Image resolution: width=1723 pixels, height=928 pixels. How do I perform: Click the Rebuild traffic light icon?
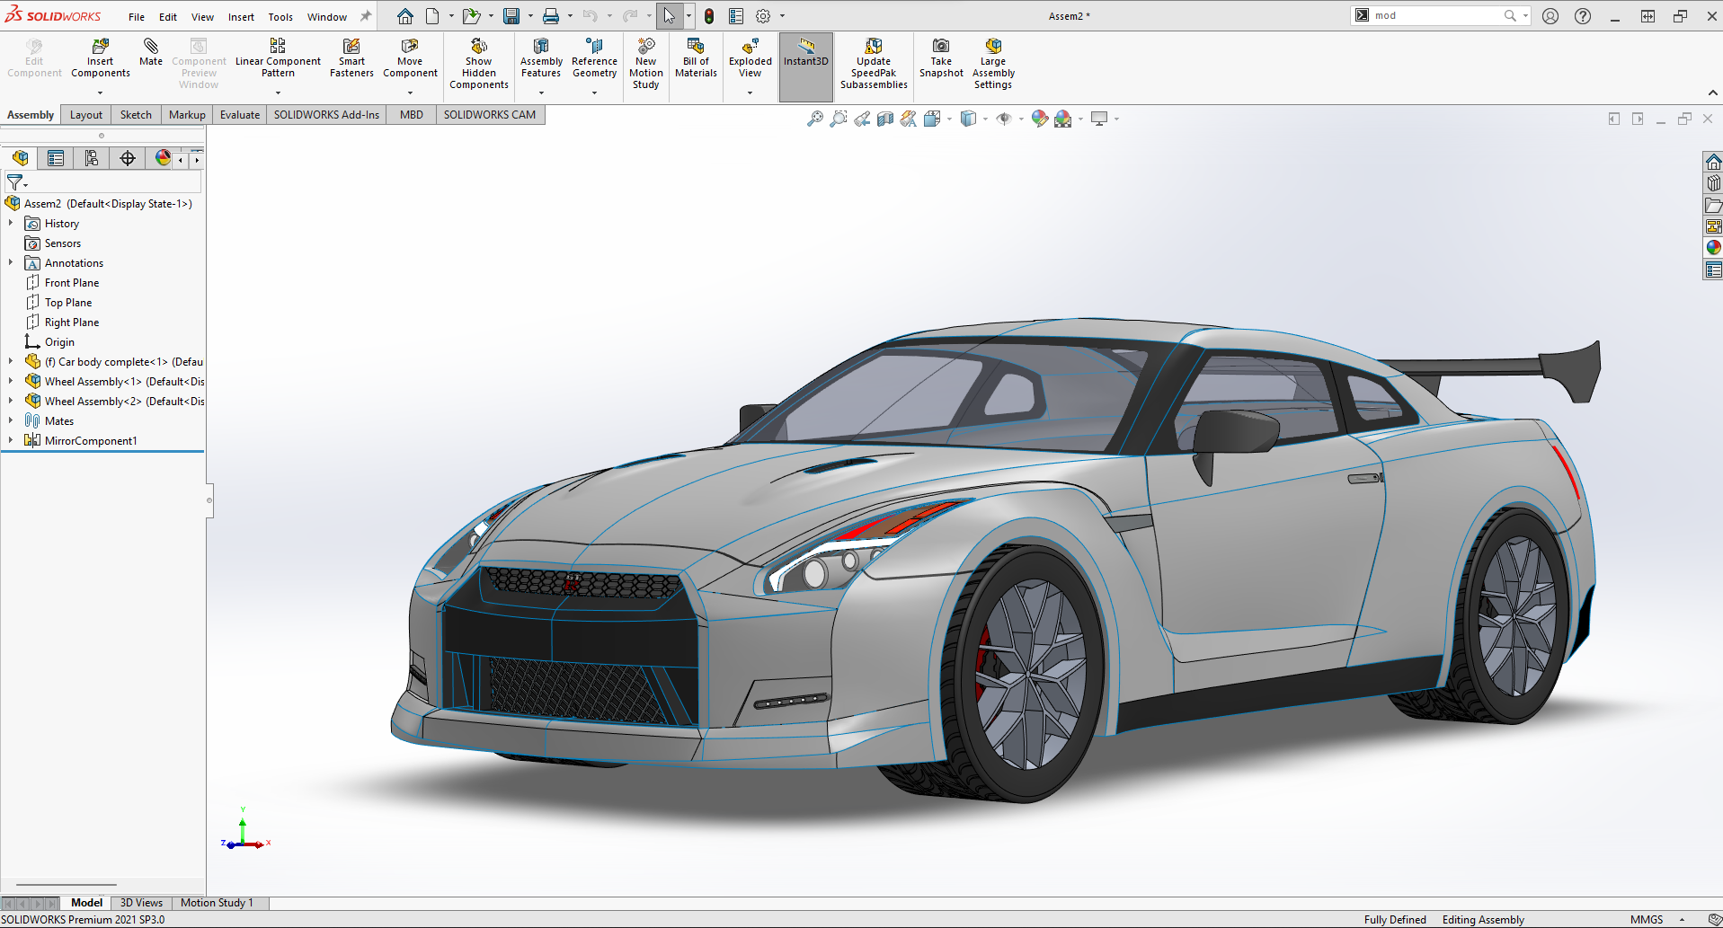pyautogui.click(x=709, y=16)
